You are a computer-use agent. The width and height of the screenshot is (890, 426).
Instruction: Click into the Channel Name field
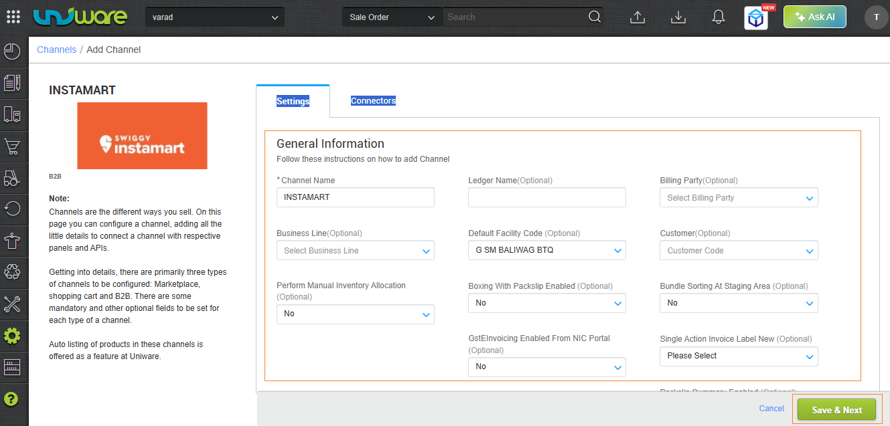pos(356,197)
